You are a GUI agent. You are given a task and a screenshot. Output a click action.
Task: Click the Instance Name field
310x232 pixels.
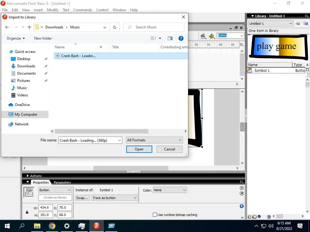[55, 198]
